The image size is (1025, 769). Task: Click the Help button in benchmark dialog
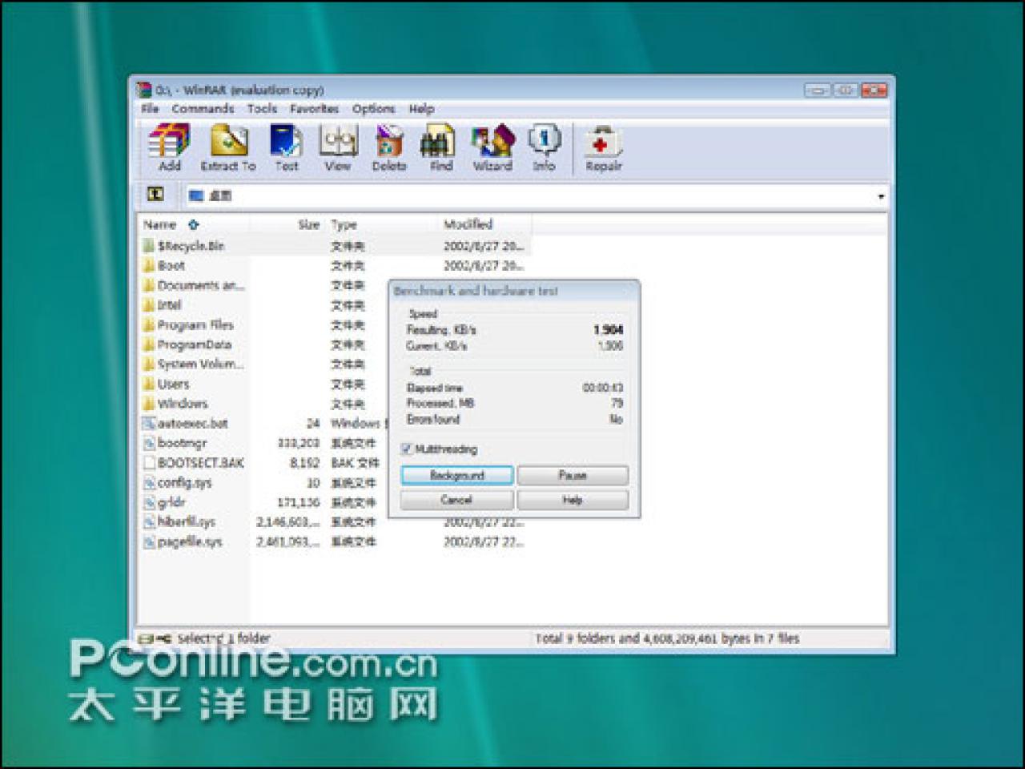tap(573, 500)
